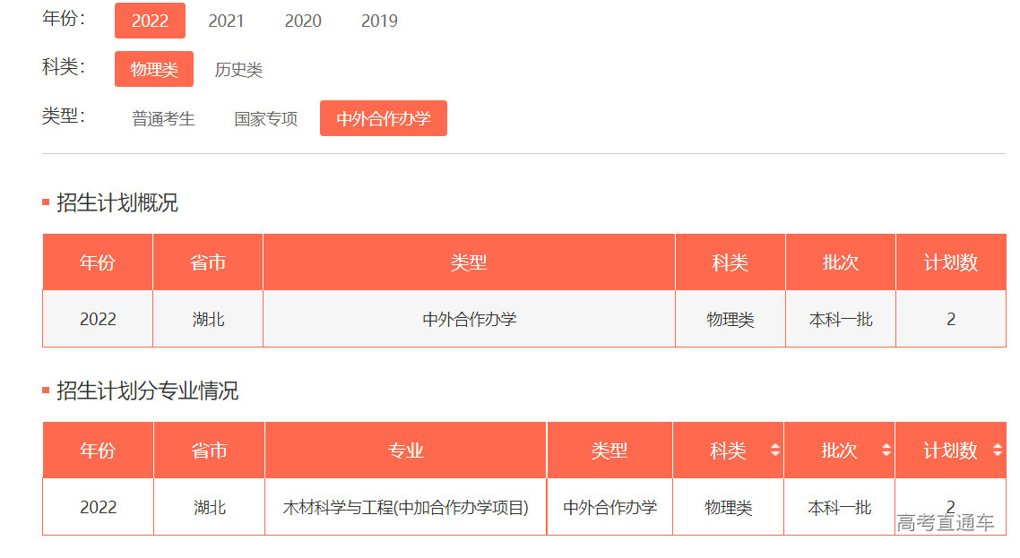Choose 普通考生 enrollment type
This screenshot has width=1020, height=558.
[x=163, y=118]
